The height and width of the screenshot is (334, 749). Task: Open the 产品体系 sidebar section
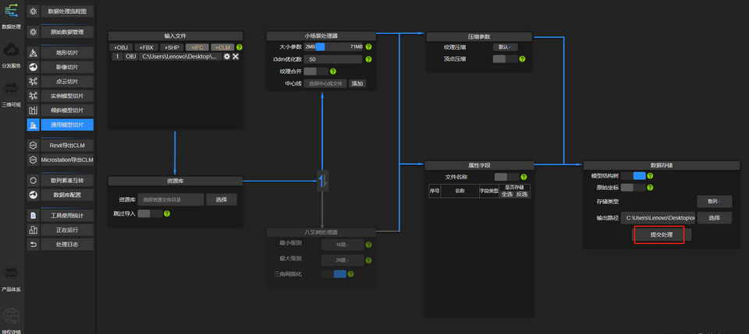pyautogui.click(x=11, y=279)
